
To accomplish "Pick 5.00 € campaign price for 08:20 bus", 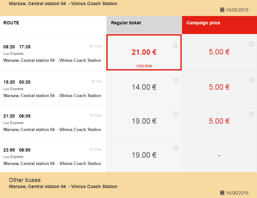I will (219, 52).
